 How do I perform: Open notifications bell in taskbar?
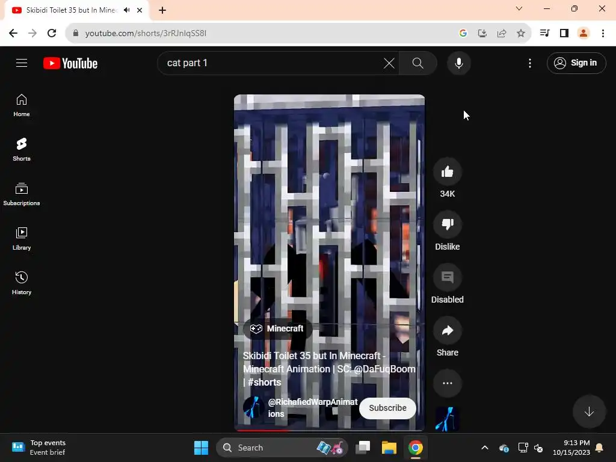pyautogui.click(x=600, y=448)
